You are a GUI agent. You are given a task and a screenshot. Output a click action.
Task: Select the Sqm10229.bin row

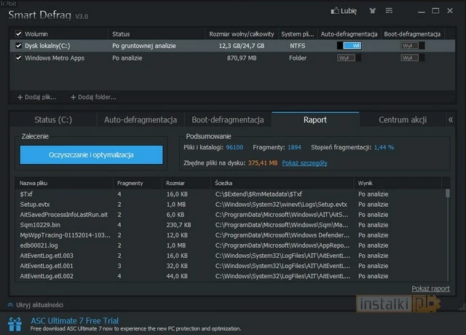(x=231, y=225)
